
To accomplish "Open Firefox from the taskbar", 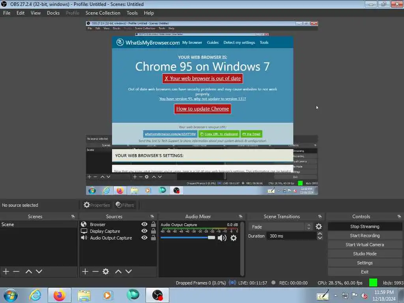I will [x=60, y=295].
